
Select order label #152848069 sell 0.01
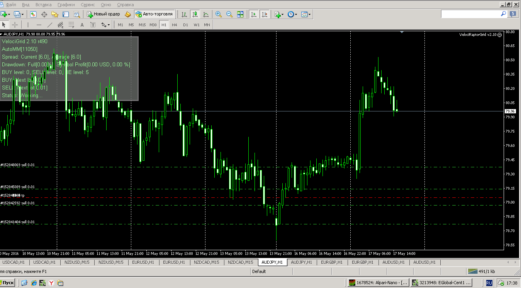pos(17,165)
